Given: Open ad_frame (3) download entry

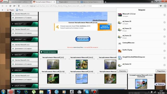Looking at the screenshot, I should click(141, 30).
